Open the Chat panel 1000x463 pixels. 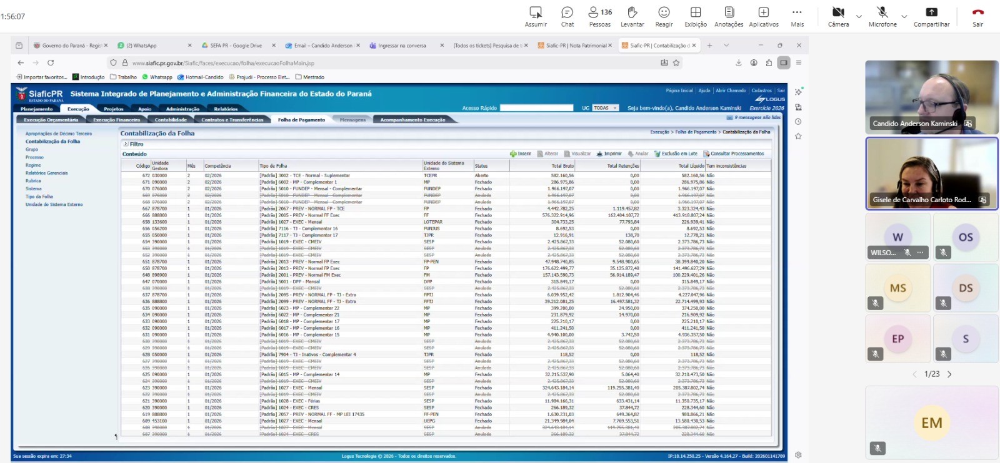[x=567, y=17]
